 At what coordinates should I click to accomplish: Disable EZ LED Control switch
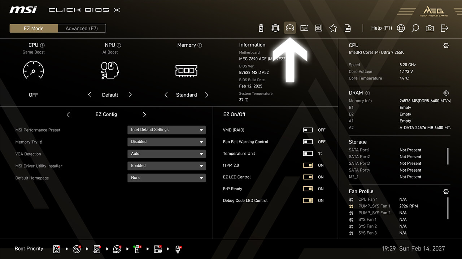[308, 177]
